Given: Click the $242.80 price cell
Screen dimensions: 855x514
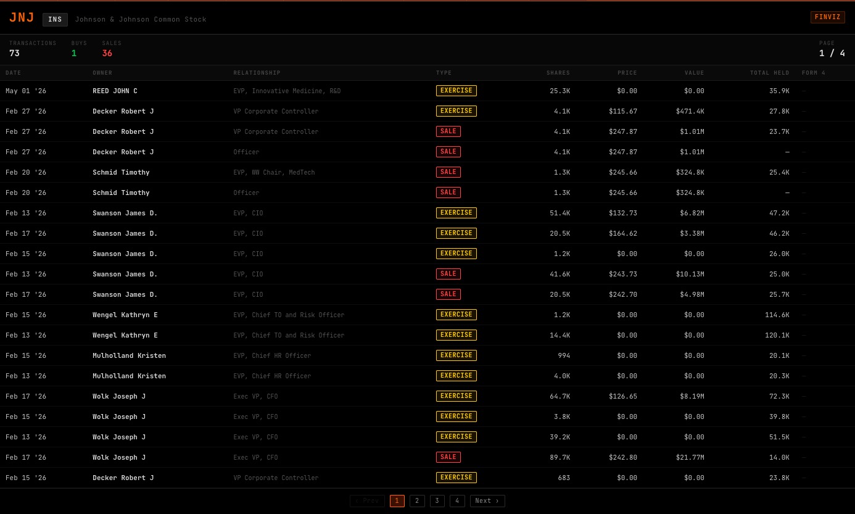Looking at the screenshot, I should [x=623, y=457].
